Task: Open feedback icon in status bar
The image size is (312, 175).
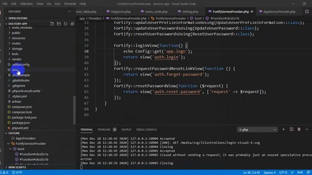Action: [x=308, y=173]
